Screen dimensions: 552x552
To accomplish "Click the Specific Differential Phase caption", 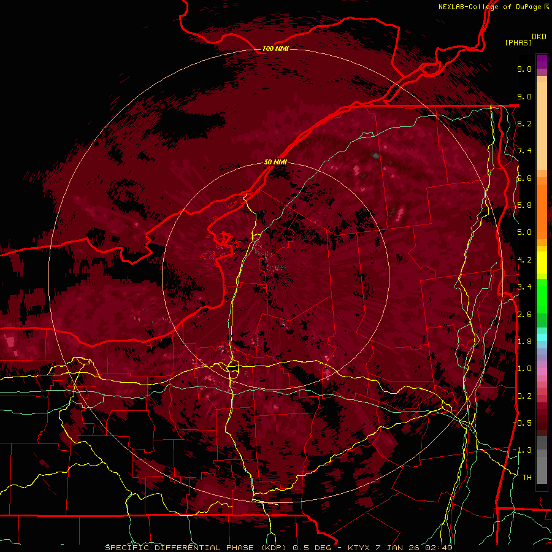I will pyautogui.click(x=279, y=548).
